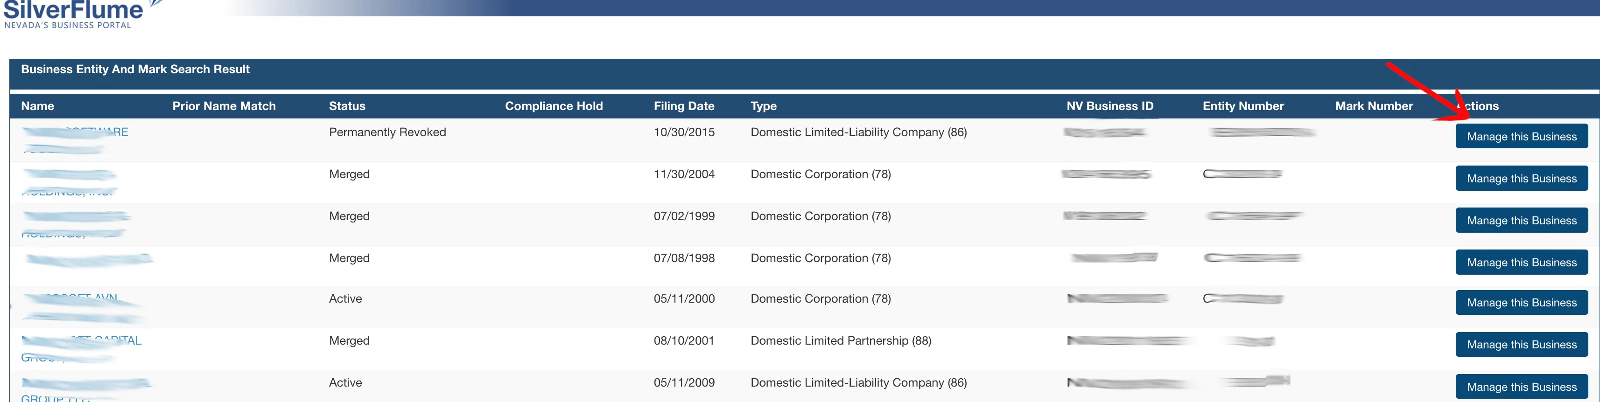Select the Compliance Hold column header

[554, 106]
